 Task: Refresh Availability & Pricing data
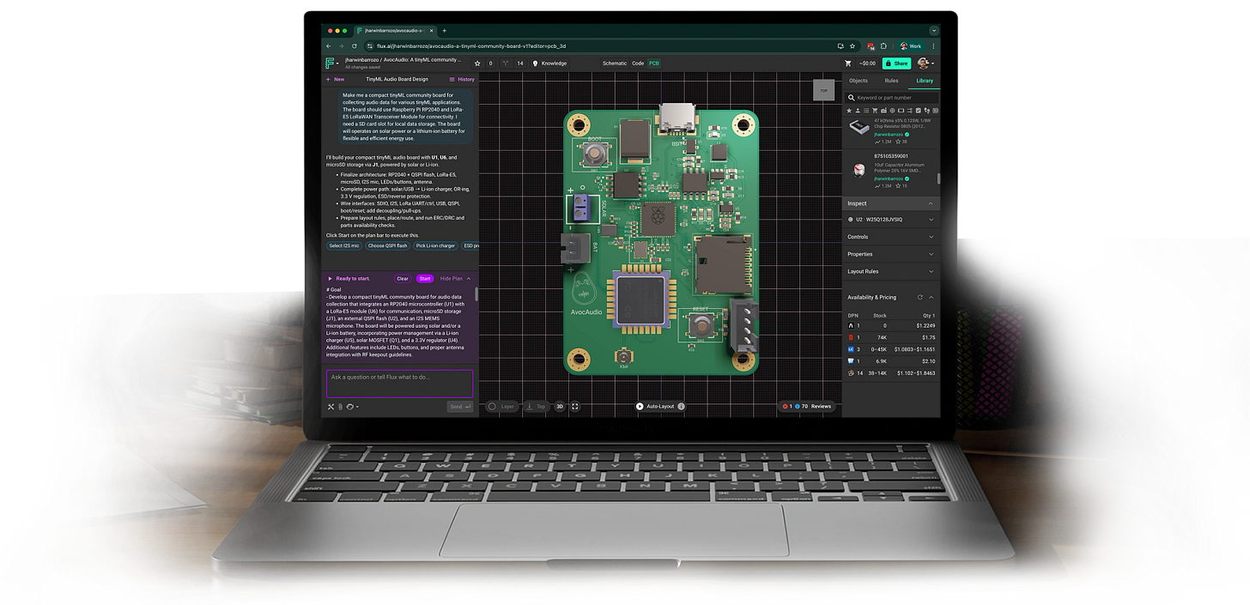tap(920, 297)
